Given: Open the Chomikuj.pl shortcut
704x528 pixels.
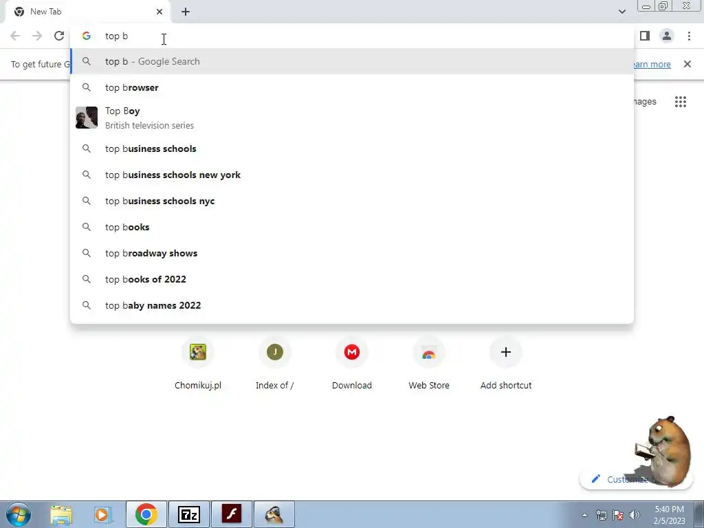Looking at the screenshot, I should (x=198, y=364).
